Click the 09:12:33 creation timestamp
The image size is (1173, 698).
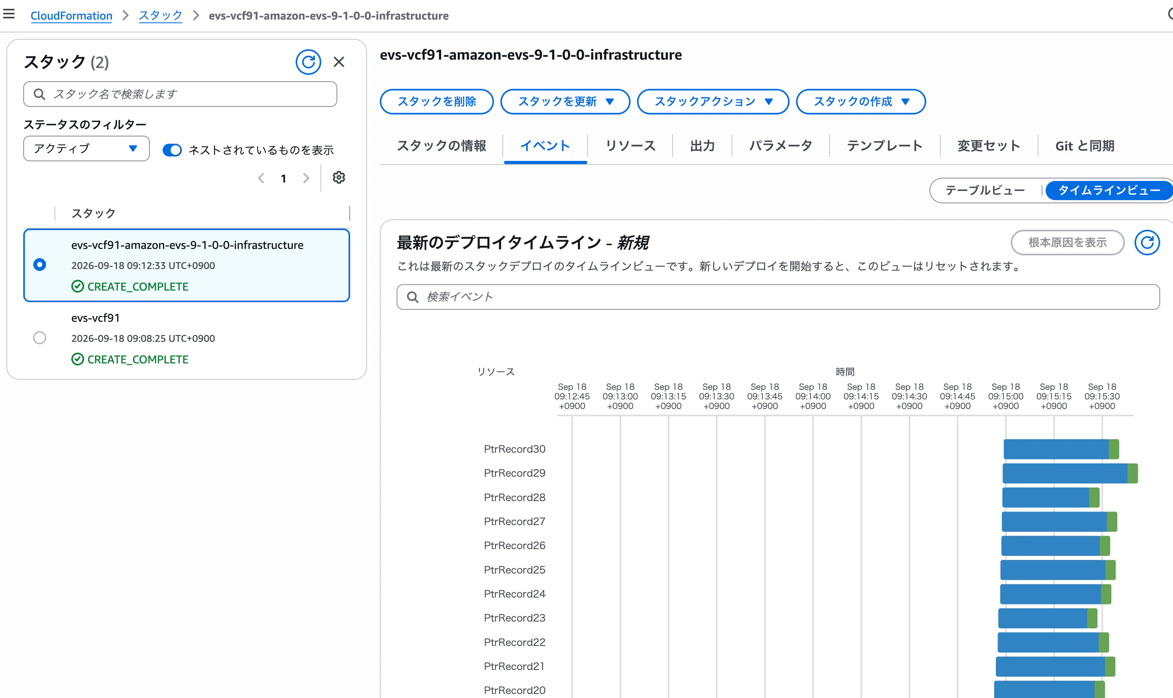tap(143, 266)
